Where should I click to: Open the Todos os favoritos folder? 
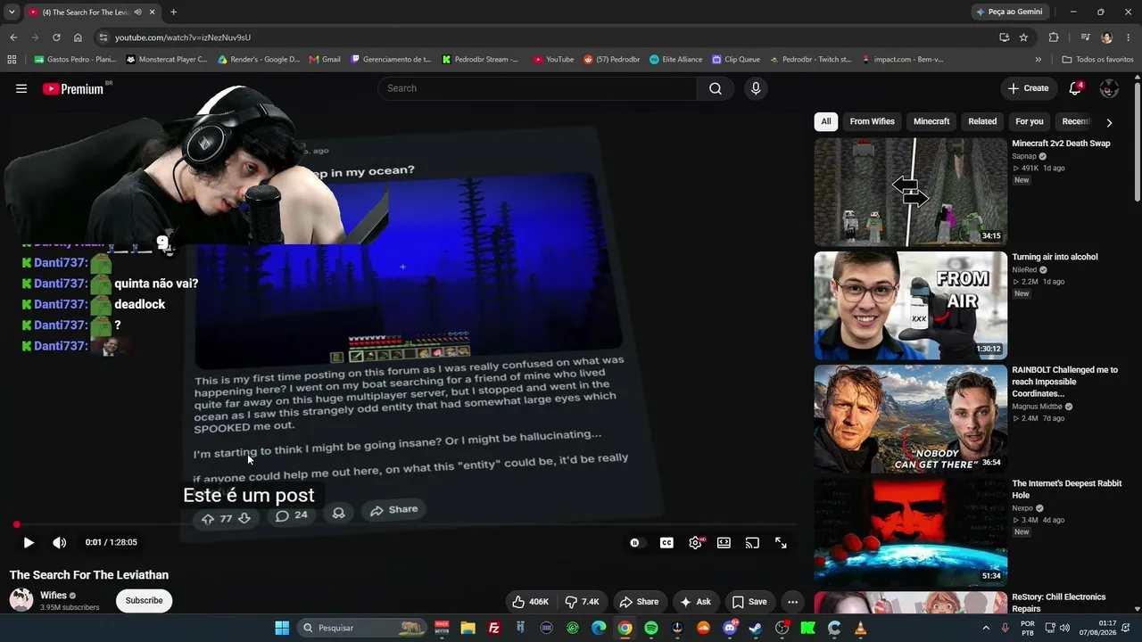[1098, 60]
